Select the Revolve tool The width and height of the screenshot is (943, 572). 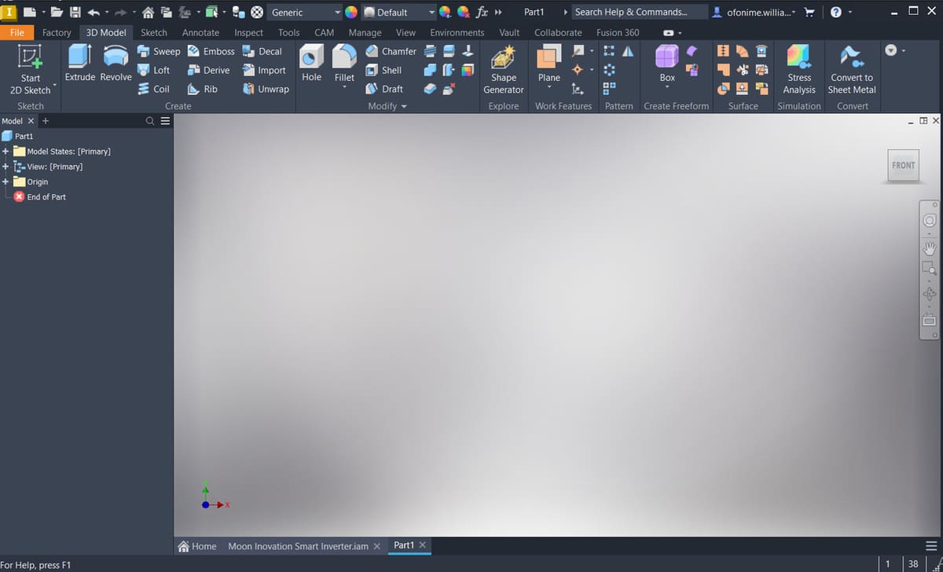click(x=116, y=63)
